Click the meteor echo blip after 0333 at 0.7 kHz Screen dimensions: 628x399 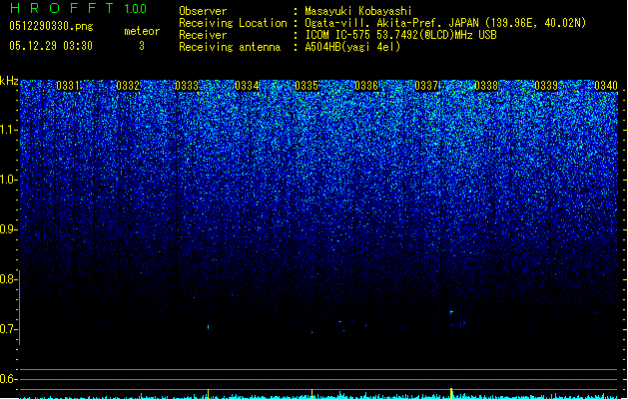tap(209, 326)
